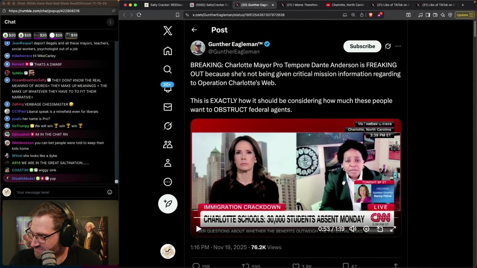Mute the video with the speaker icon
The width and height of the screenshot is (477, 268).
click(353, 229)
